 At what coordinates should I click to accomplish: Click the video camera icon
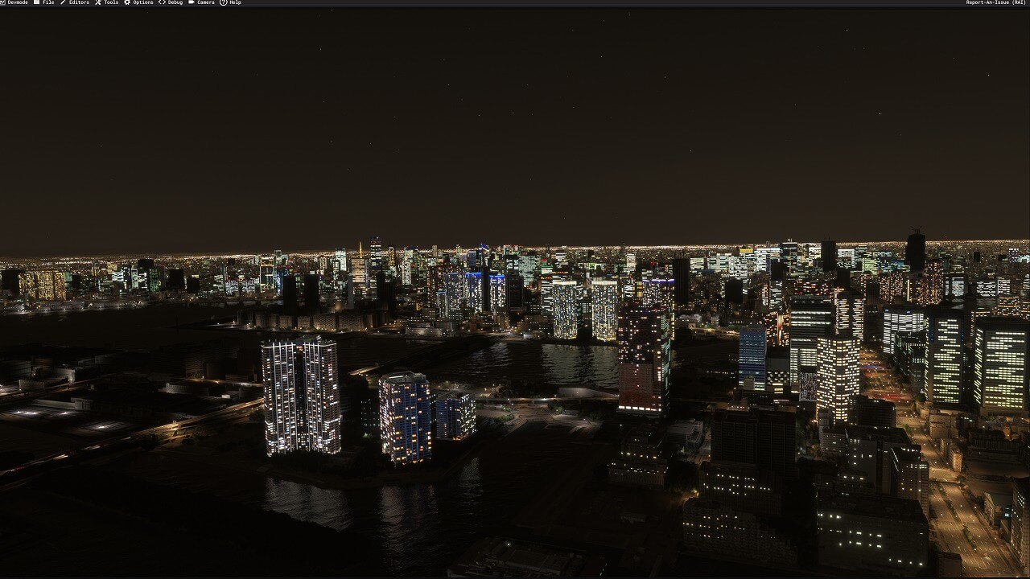click(x=192, y=2)
